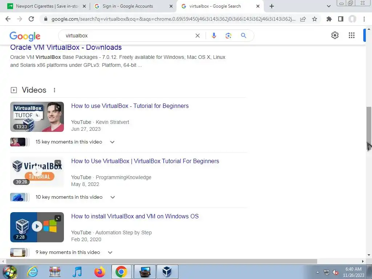The width and height of the screenshot is (372, 279).
Task: Open the taskbar clock showing 6:40 AM
Action: click(353, 272)
